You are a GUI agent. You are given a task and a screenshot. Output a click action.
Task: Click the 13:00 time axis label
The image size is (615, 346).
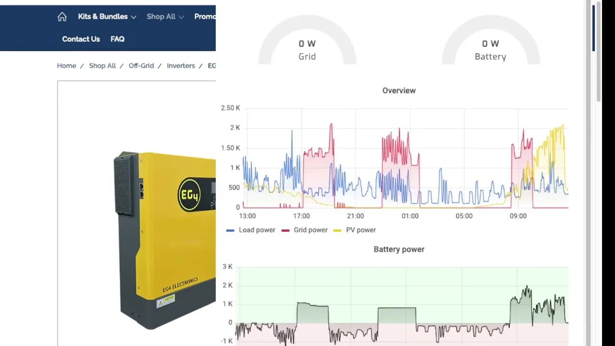pyautogui.click(x=247, y=216)
